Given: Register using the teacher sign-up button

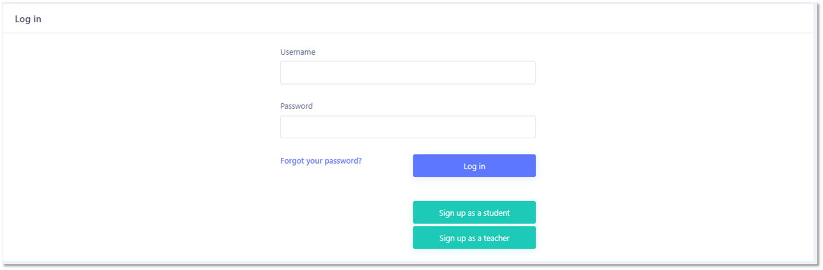Looking at the screenshot, I should click(474, 238).
